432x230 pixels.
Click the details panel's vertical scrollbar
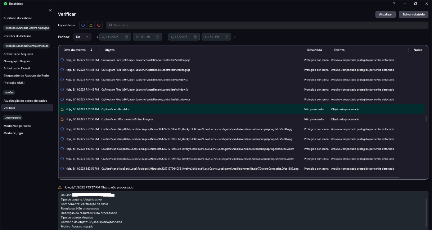pos(426,213)
